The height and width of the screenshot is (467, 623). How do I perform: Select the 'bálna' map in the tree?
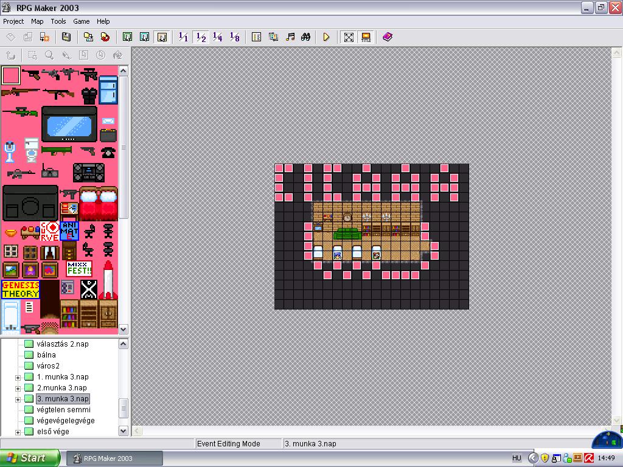[46, 355]
